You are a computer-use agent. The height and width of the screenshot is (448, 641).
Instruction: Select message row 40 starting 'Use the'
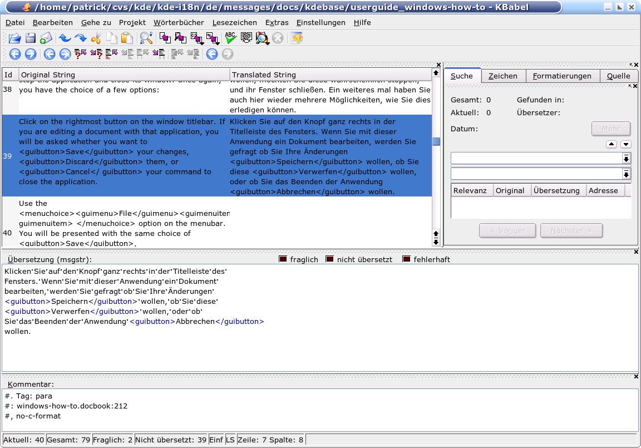217,223
